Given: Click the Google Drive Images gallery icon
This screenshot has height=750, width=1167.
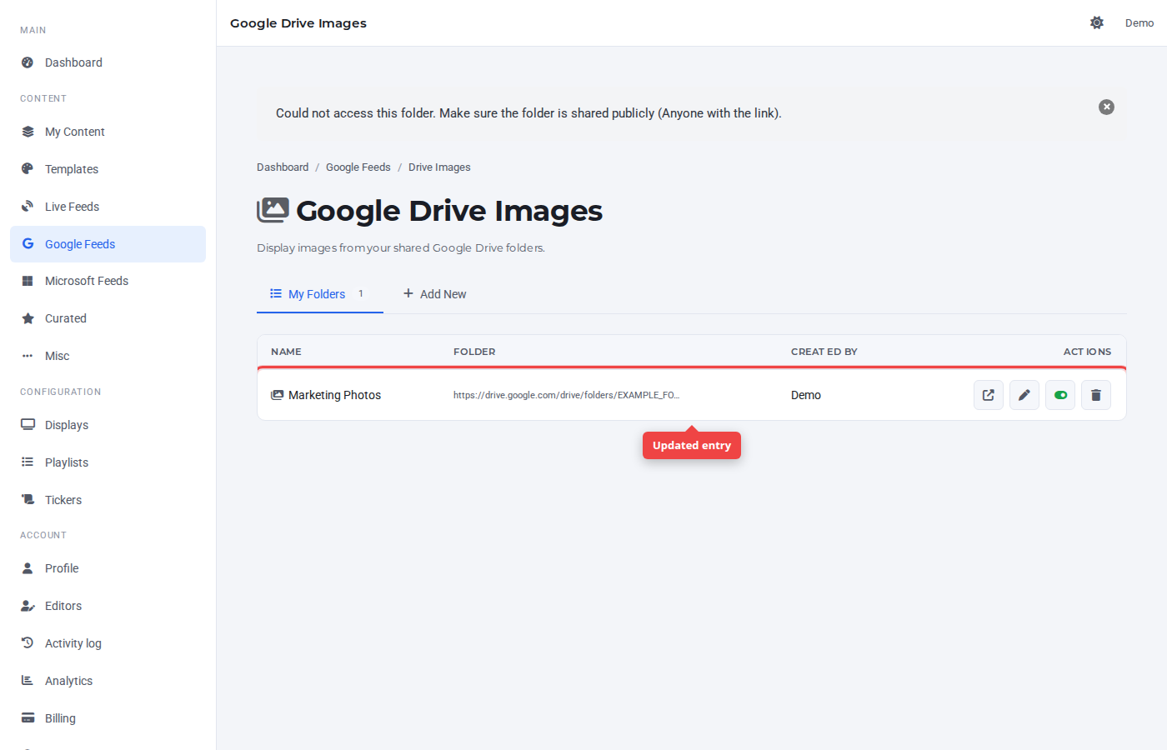Looking at the screenshot, I should [x=273, y=210].
